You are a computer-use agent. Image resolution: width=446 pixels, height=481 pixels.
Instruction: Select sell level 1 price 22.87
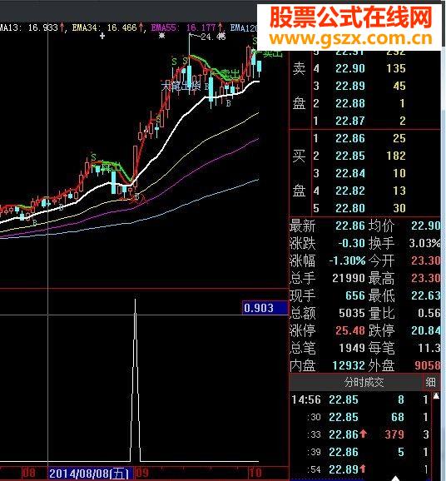350,121
